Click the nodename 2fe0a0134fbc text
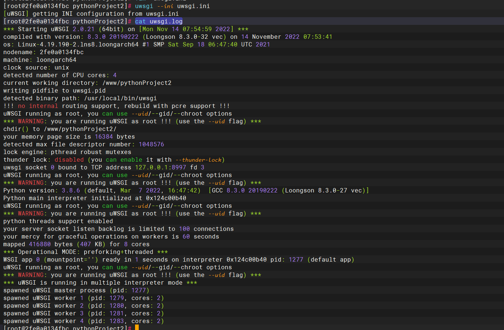This screenshot has height=330, width=504. tap(62, 52)
